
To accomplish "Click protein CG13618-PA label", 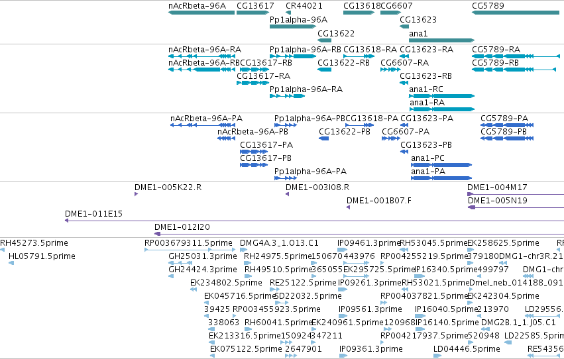I will [x=372, y=119].
